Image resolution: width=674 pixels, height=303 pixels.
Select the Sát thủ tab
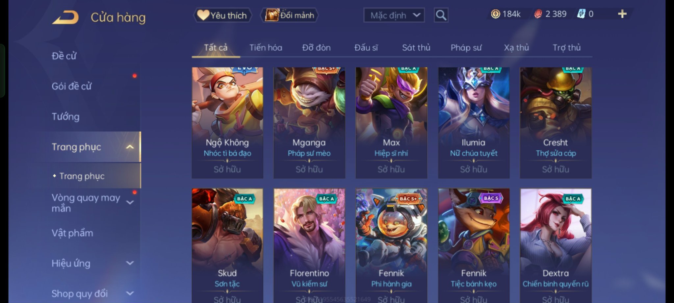(416, 48)
